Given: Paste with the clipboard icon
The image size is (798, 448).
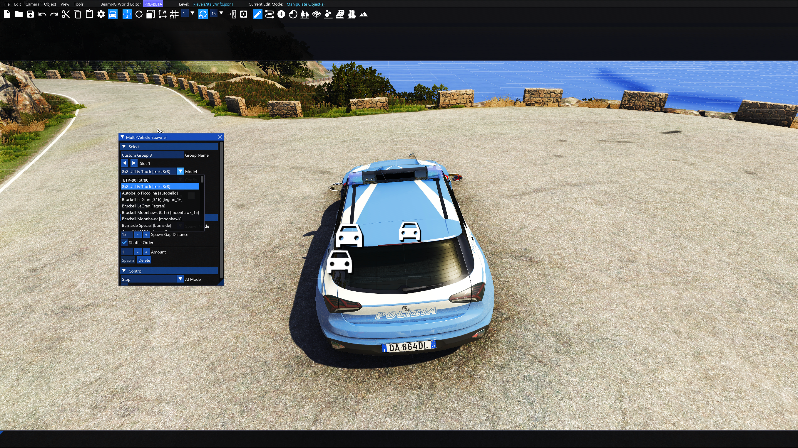Looking at the screenshot, I should [89, 14].
